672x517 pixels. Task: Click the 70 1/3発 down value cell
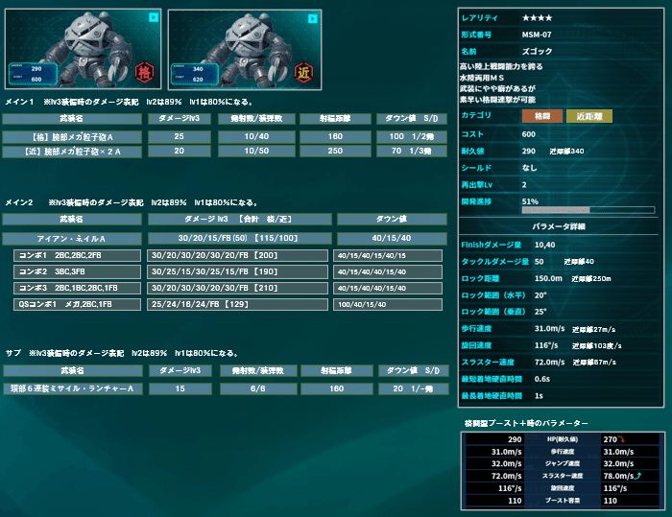412,151
